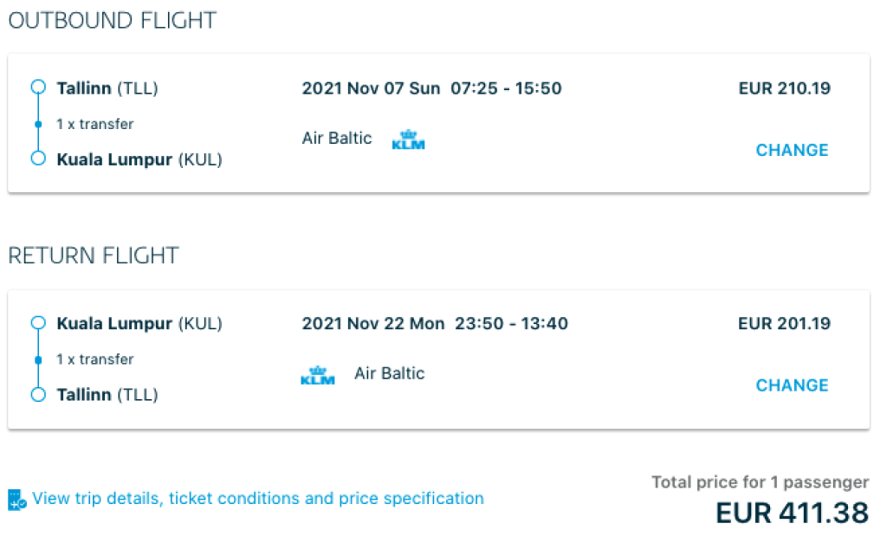The image size is (887, 543).
Task: Click the outbound date 2021 Nov 07 Sun
Action: 371,87
